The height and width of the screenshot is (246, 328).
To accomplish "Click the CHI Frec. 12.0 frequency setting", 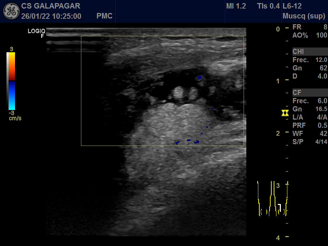I will (310, 60).
